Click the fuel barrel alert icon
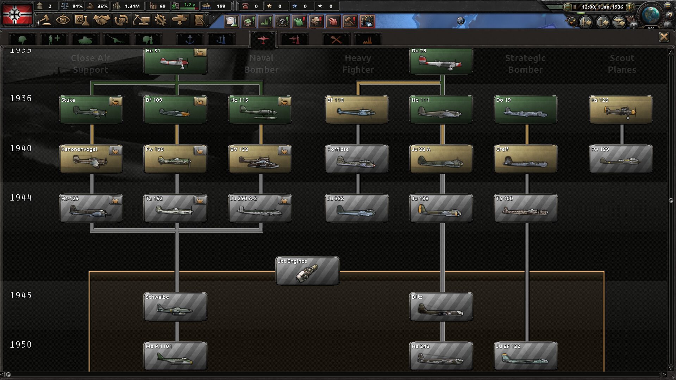Viewport: 676px width, 380px height. coord(367,21)
